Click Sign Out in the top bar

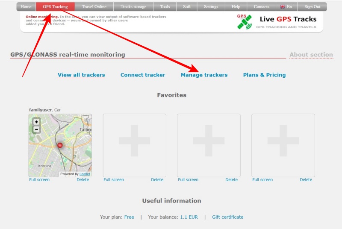click(312, 7)
